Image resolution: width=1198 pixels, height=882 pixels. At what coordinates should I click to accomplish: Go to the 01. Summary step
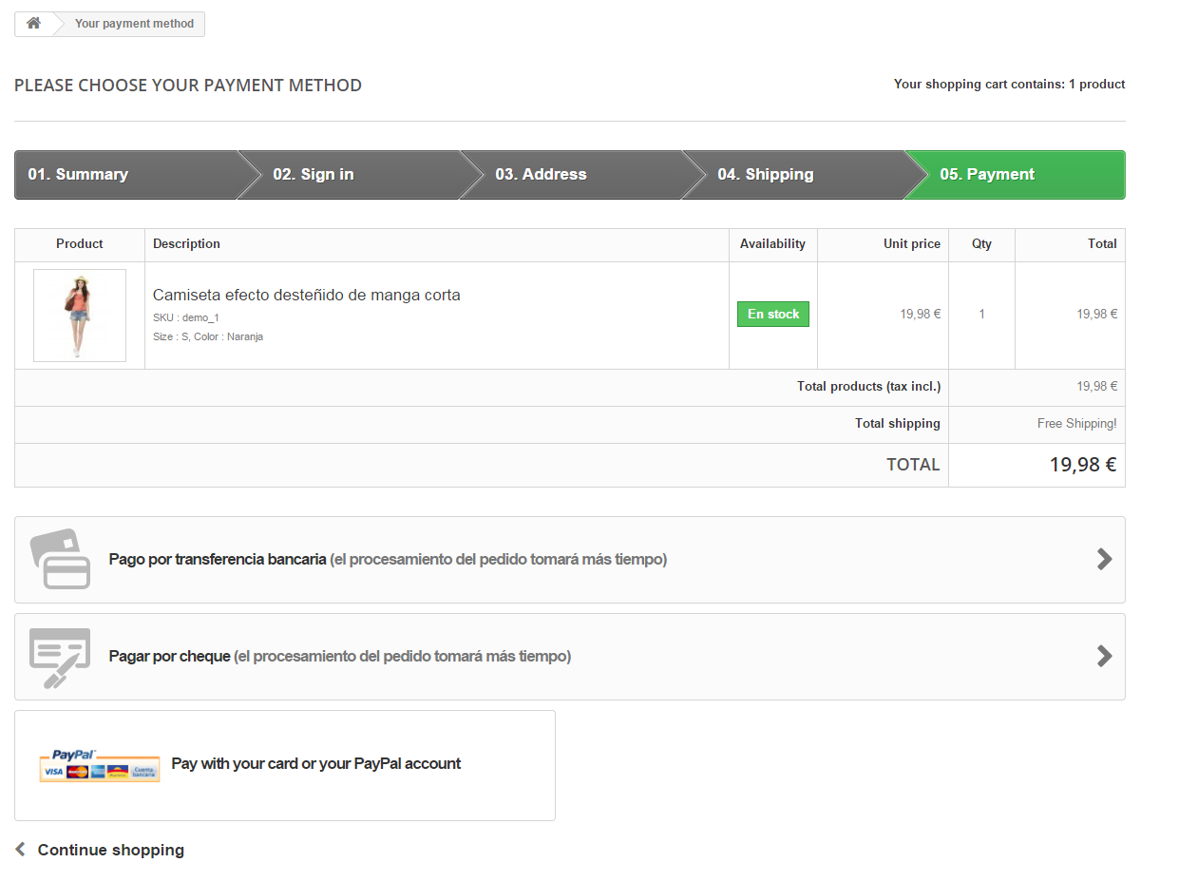point(78,175)
